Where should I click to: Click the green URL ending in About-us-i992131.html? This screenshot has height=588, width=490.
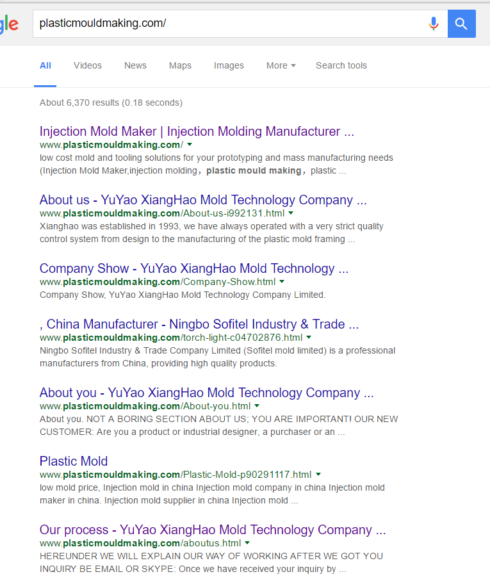162,213
